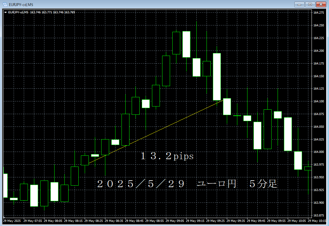Click the OHLC values text in chart header
The width and height of the screenshot is (329, 226).
click(53, 12)
